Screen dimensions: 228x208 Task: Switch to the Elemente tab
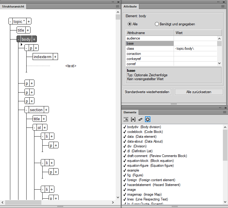click(x=130, y=112)
